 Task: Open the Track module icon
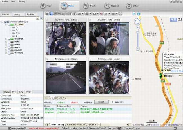[x=89, y=5]
